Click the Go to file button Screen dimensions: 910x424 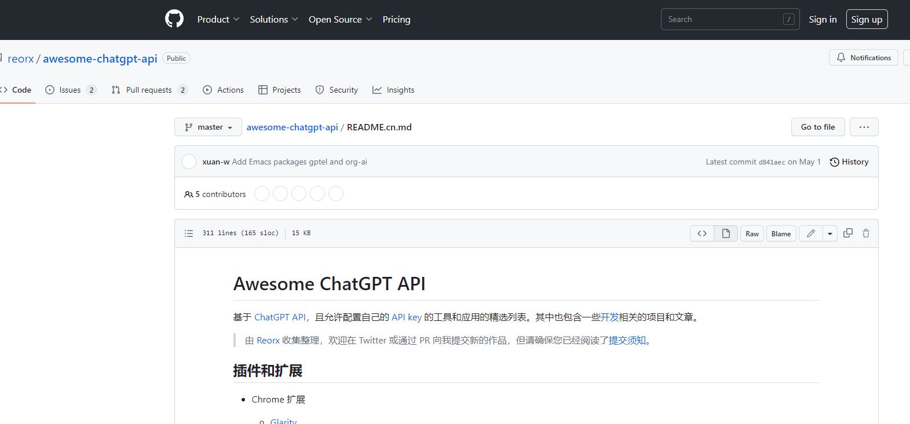pos(818,127)
